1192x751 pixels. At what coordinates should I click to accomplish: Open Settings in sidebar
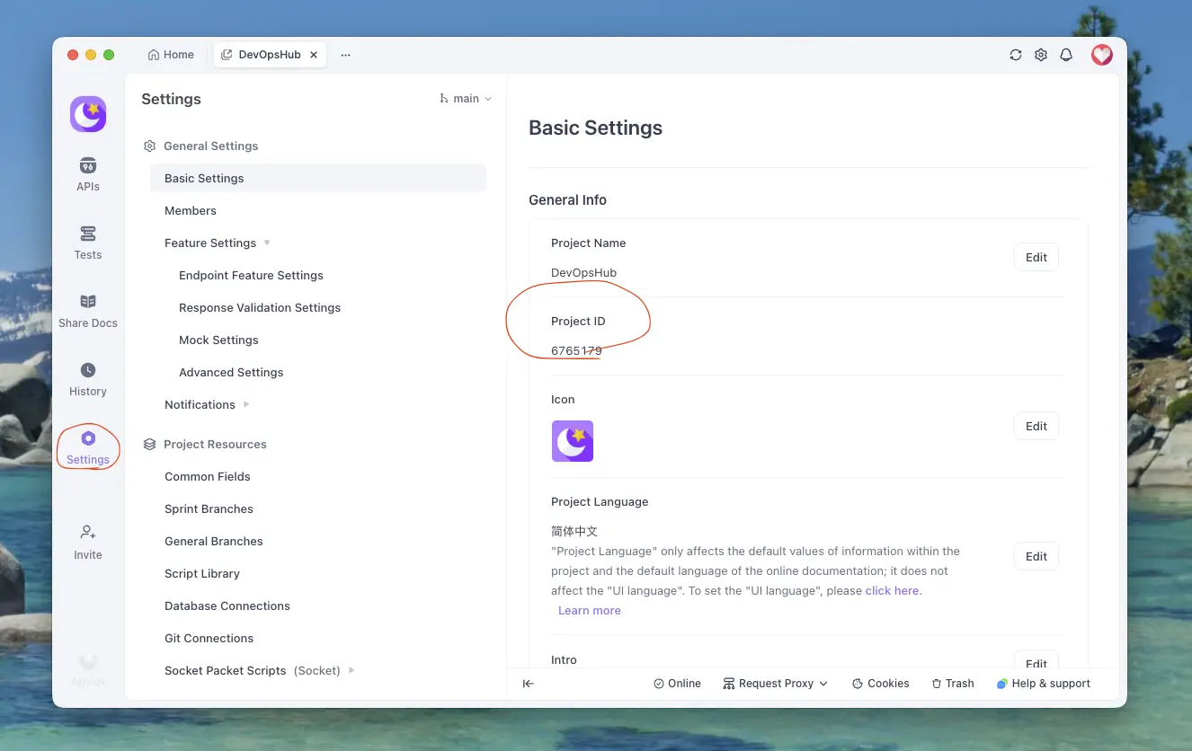click(88, 447)
